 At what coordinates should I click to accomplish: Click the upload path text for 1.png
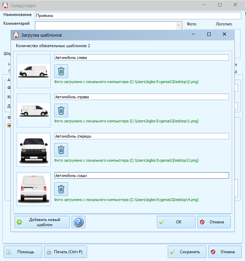click(x=126, y=121)
